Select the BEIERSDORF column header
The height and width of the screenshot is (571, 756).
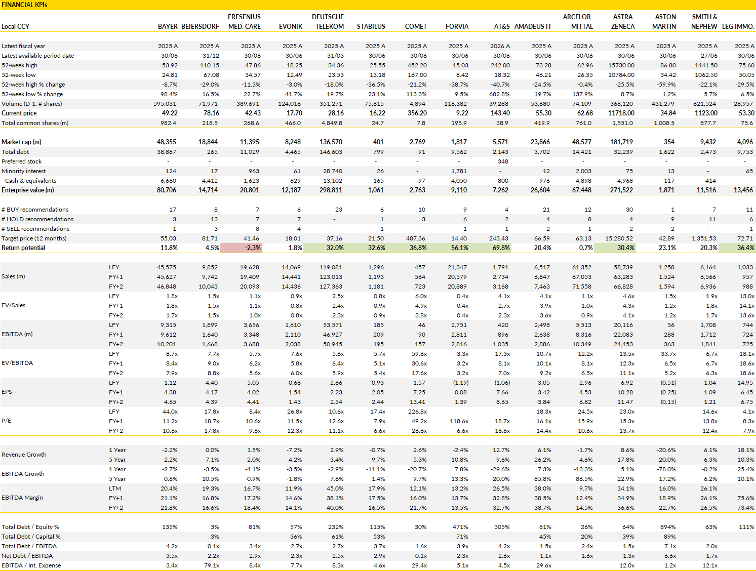pos(200,26)
